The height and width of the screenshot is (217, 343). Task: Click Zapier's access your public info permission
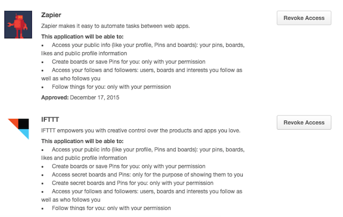pyautogui.click(x=143, y=49)
